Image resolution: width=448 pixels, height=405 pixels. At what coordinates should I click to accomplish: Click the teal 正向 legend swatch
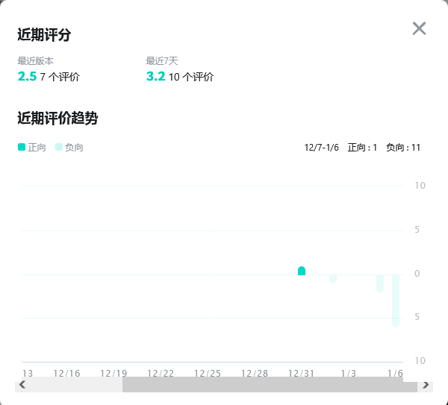point(22,147)
